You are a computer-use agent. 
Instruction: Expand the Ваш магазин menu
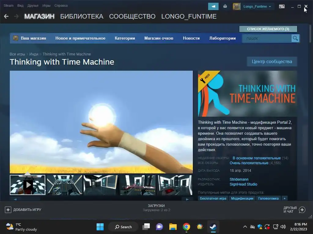(34, 38)
